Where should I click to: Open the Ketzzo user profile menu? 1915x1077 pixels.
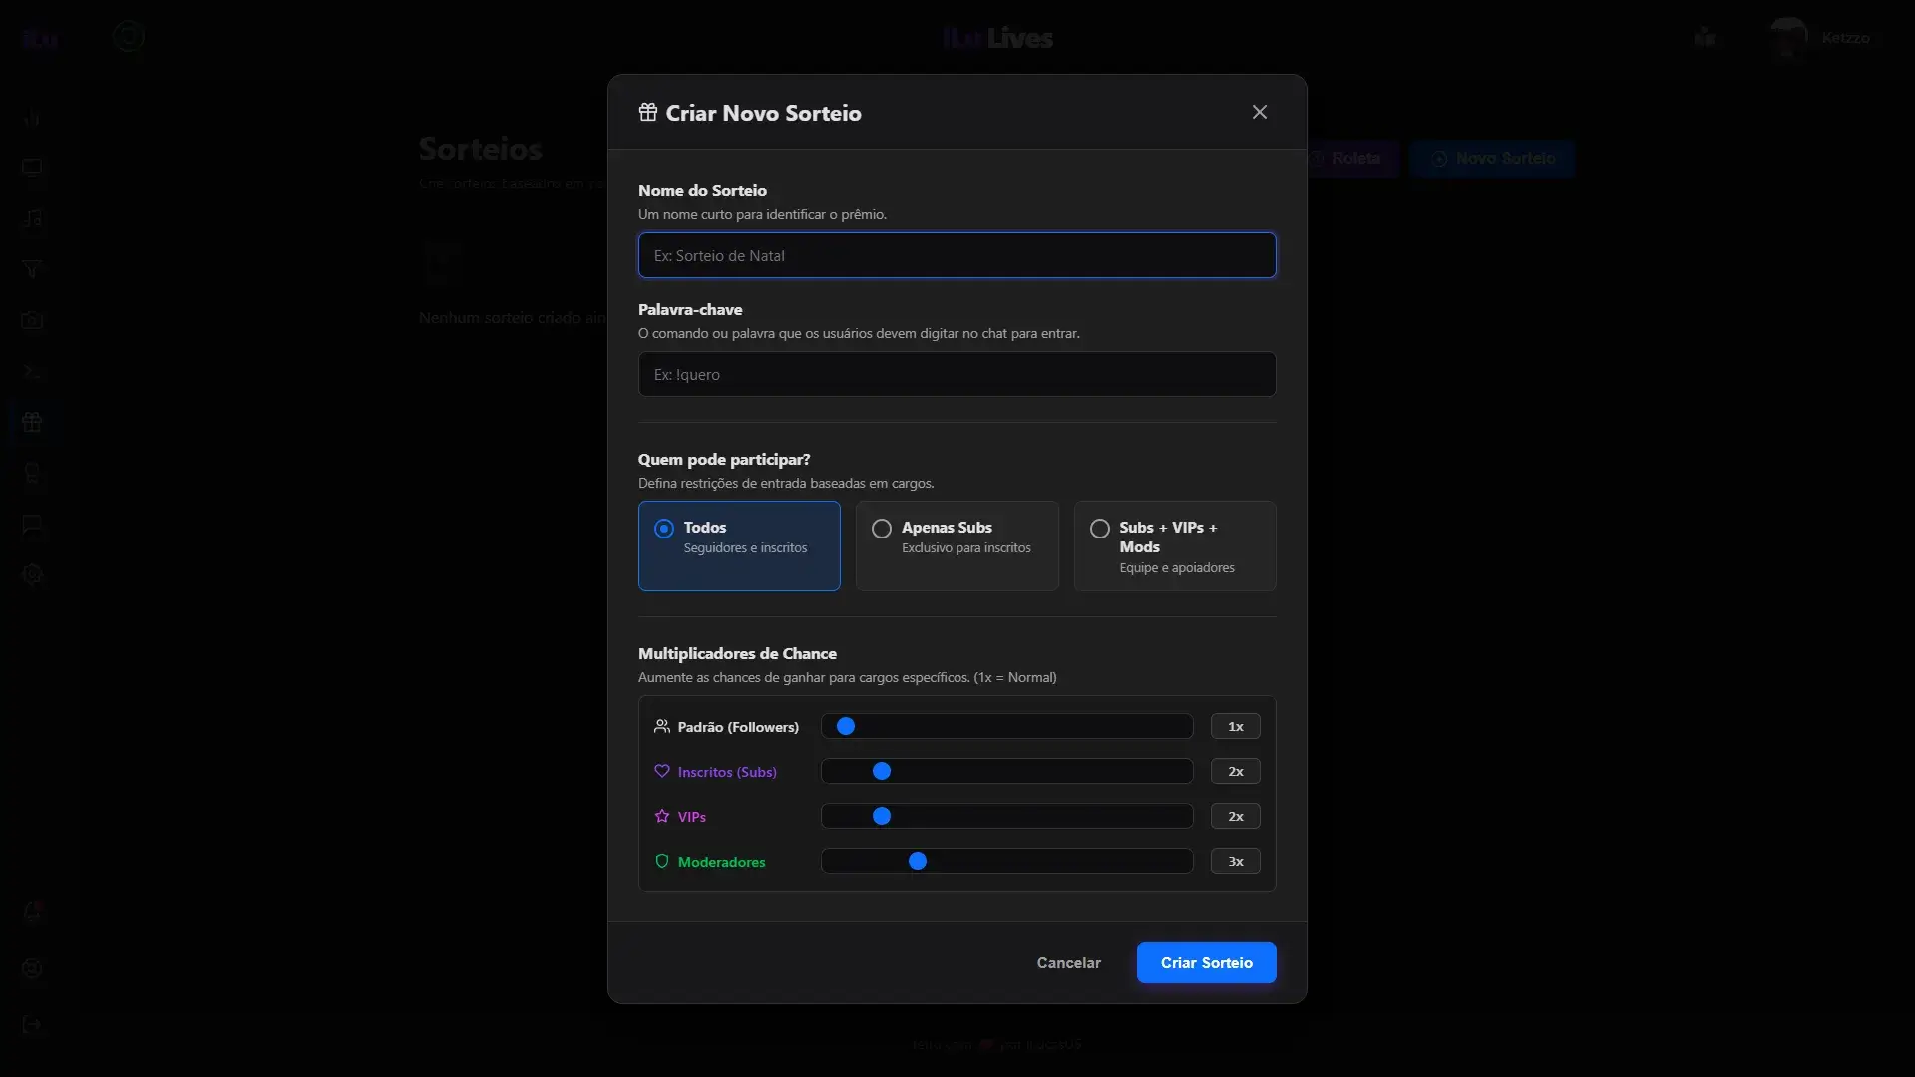point(1821,38)
